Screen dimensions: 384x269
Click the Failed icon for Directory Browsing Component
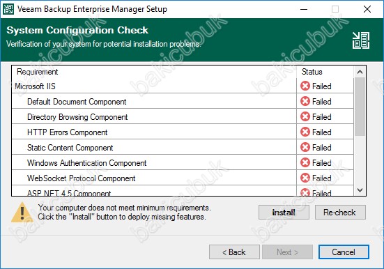point(305,116)
